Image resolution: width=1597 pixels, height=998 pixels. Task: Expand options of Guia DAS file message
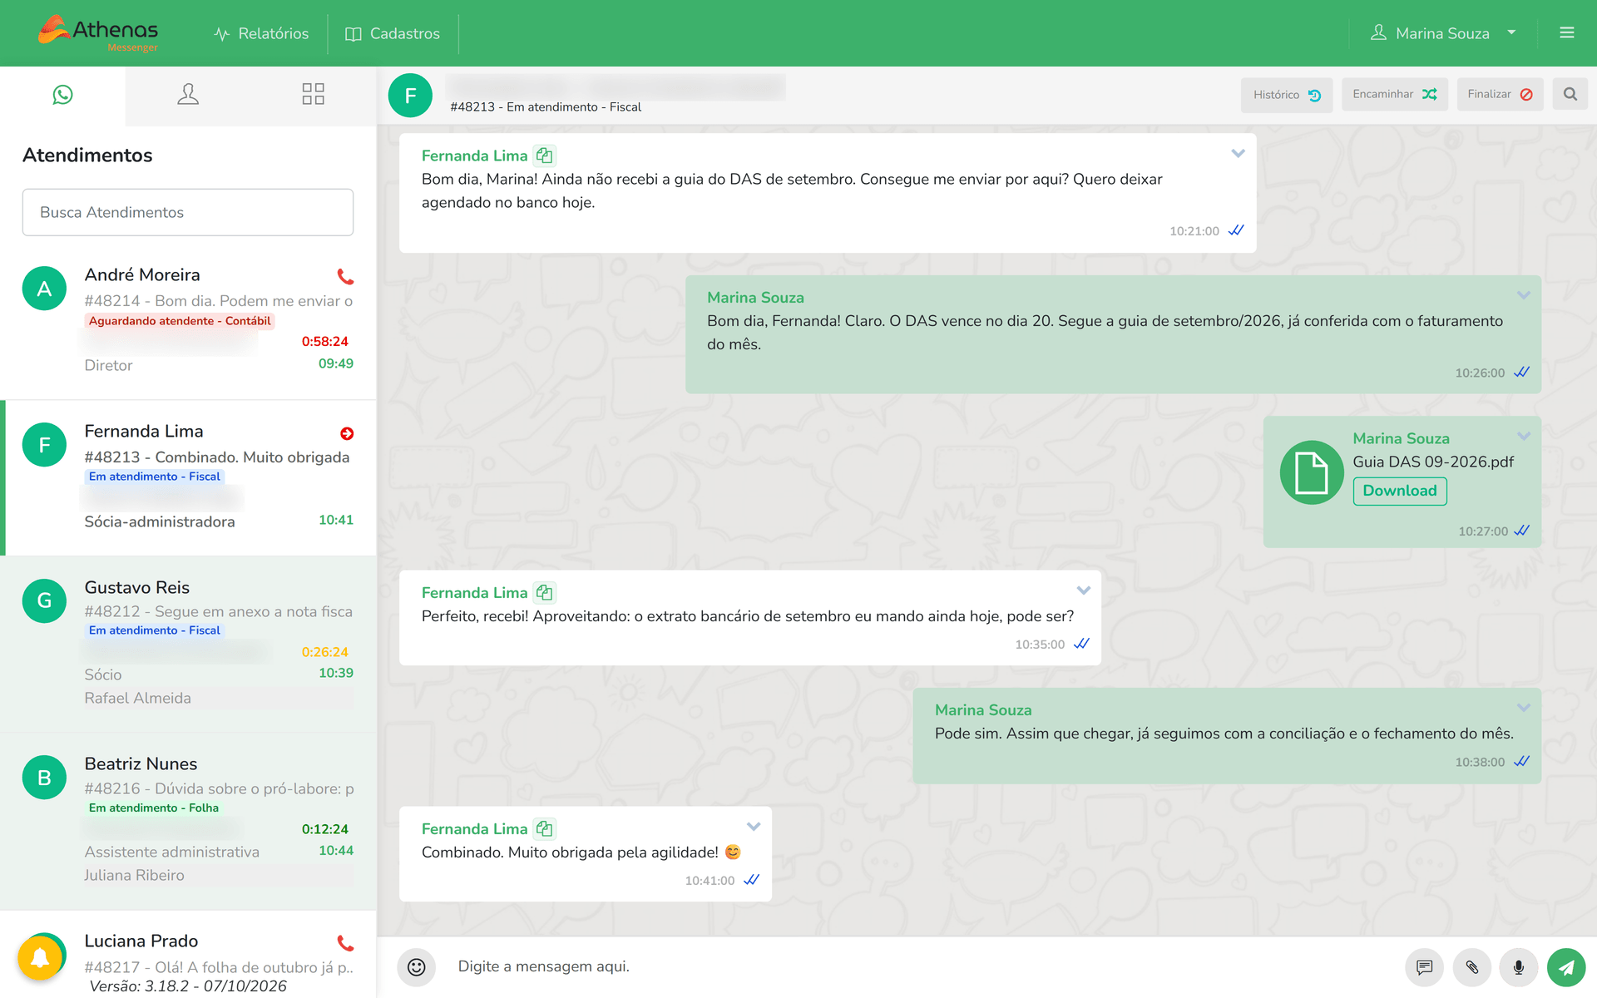pyautogui.click(x=1523, y=437)
